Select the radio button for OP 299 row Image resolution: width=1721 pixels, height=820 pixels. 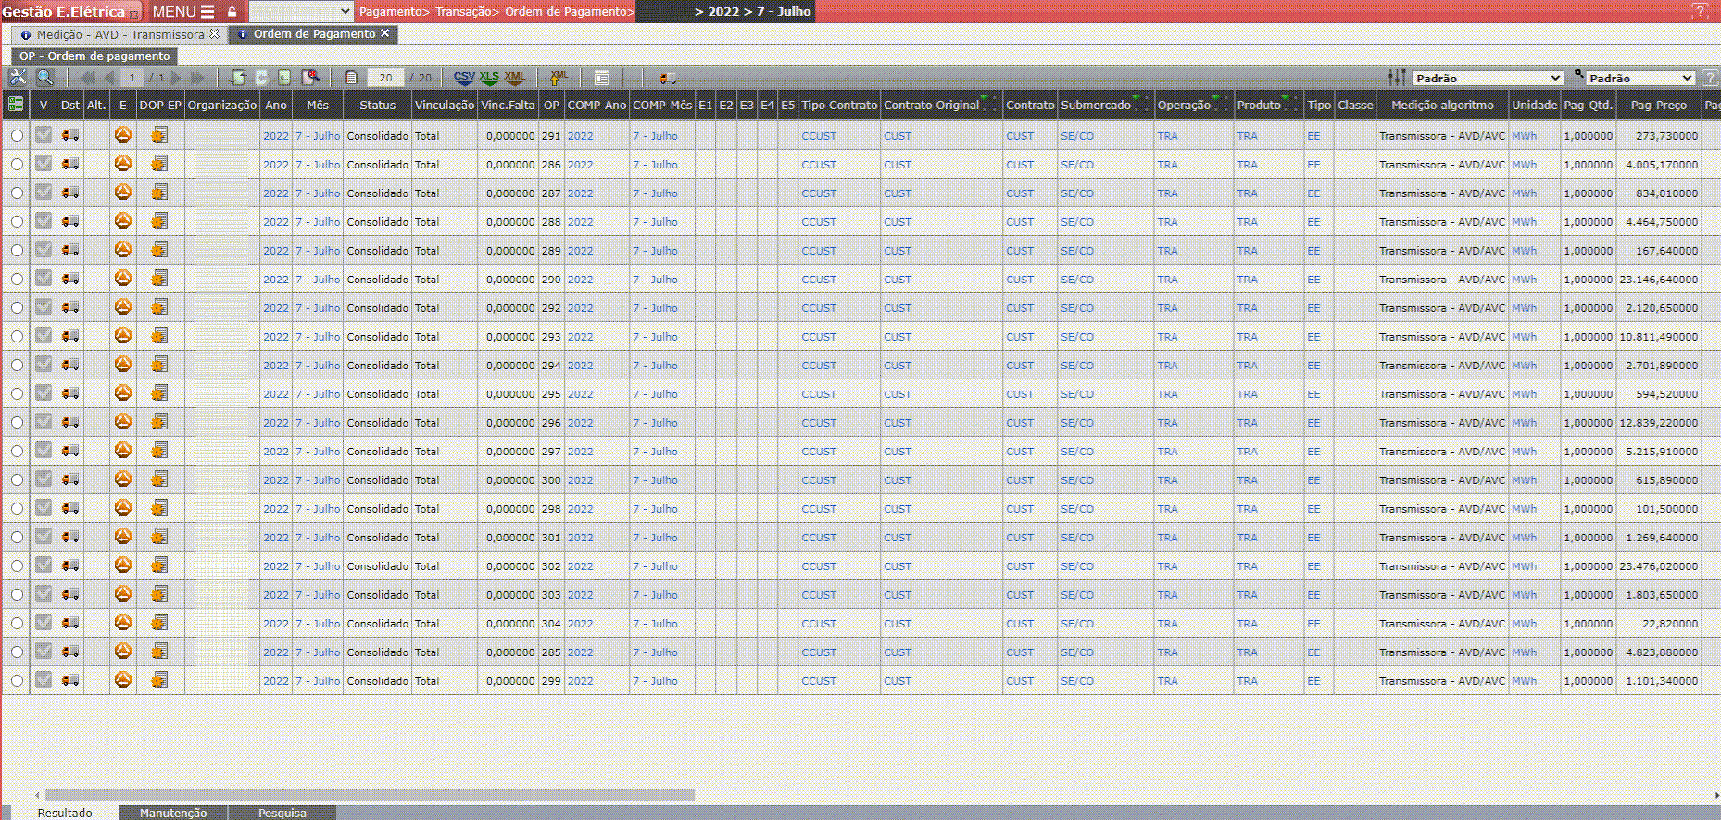click(17, 681)
